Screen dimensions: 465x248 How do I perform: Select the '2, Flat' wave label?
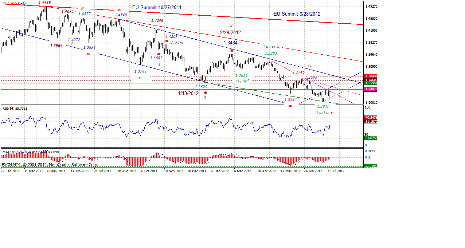(x=176, y=42)
